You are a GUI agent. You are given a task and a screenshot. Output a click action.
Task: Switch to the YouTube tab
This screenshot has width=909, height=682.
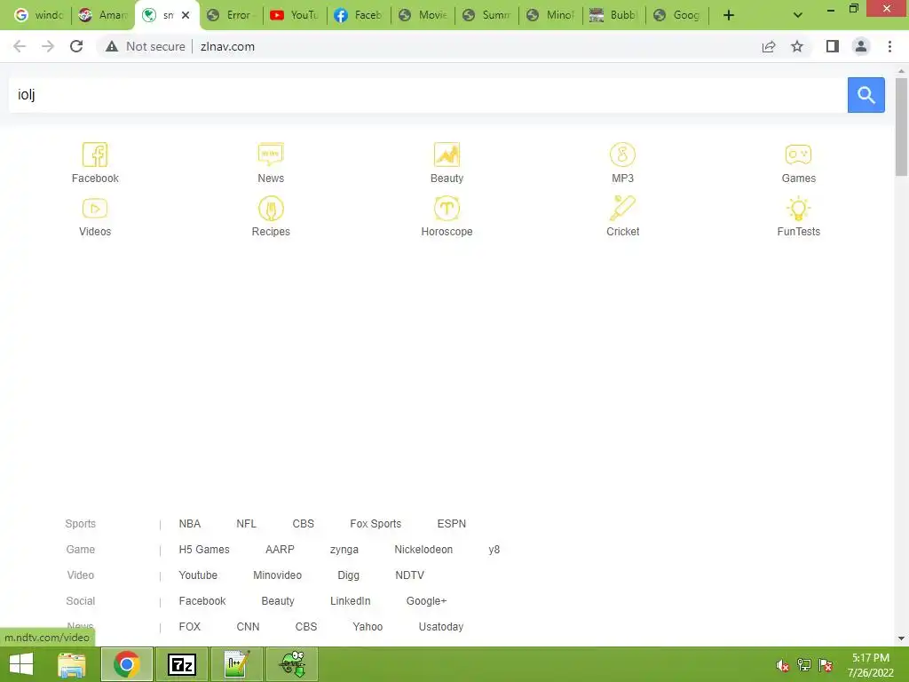[295, 15]
